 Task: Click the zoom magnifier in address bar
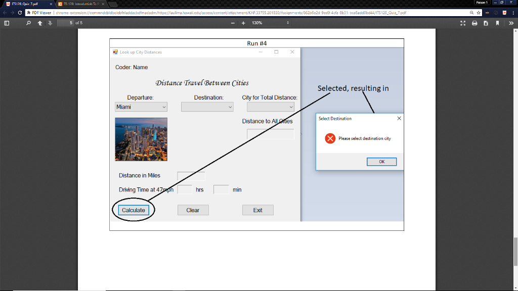(472, 13)
